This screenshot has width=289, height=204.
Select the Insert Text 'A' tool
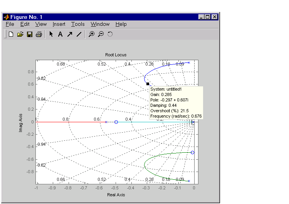click(x=60, y=34)
